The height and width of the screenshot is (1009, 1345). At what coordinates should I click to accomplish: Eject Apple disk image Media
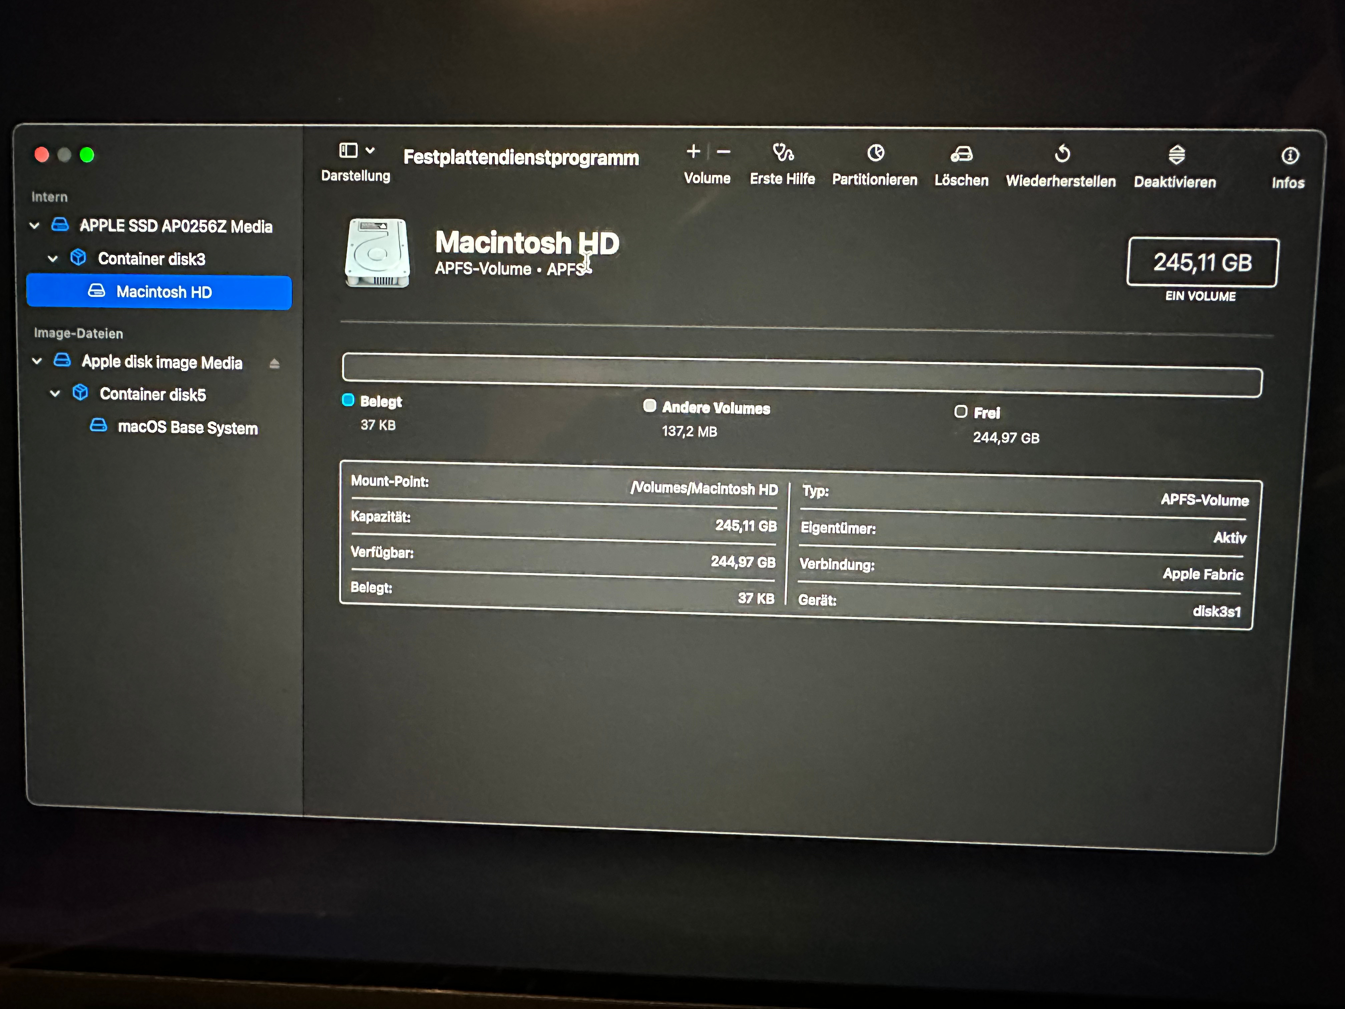274,364
